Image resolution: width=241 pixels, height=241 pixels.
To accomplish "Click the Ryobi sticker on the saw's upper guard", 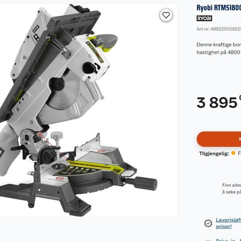I will (x=36, y=29).
